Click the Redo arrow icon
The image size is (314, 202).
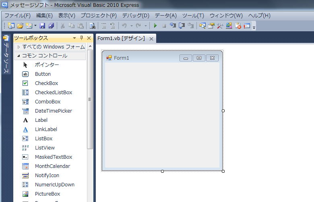(138, 26)
